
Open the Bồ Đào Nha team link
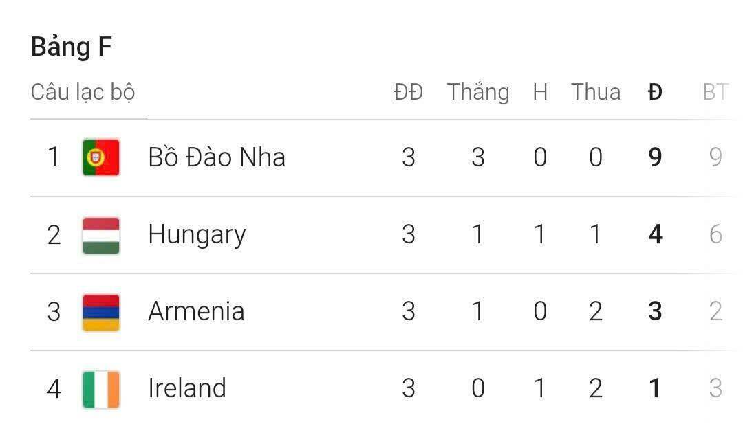tap(217, 157)
